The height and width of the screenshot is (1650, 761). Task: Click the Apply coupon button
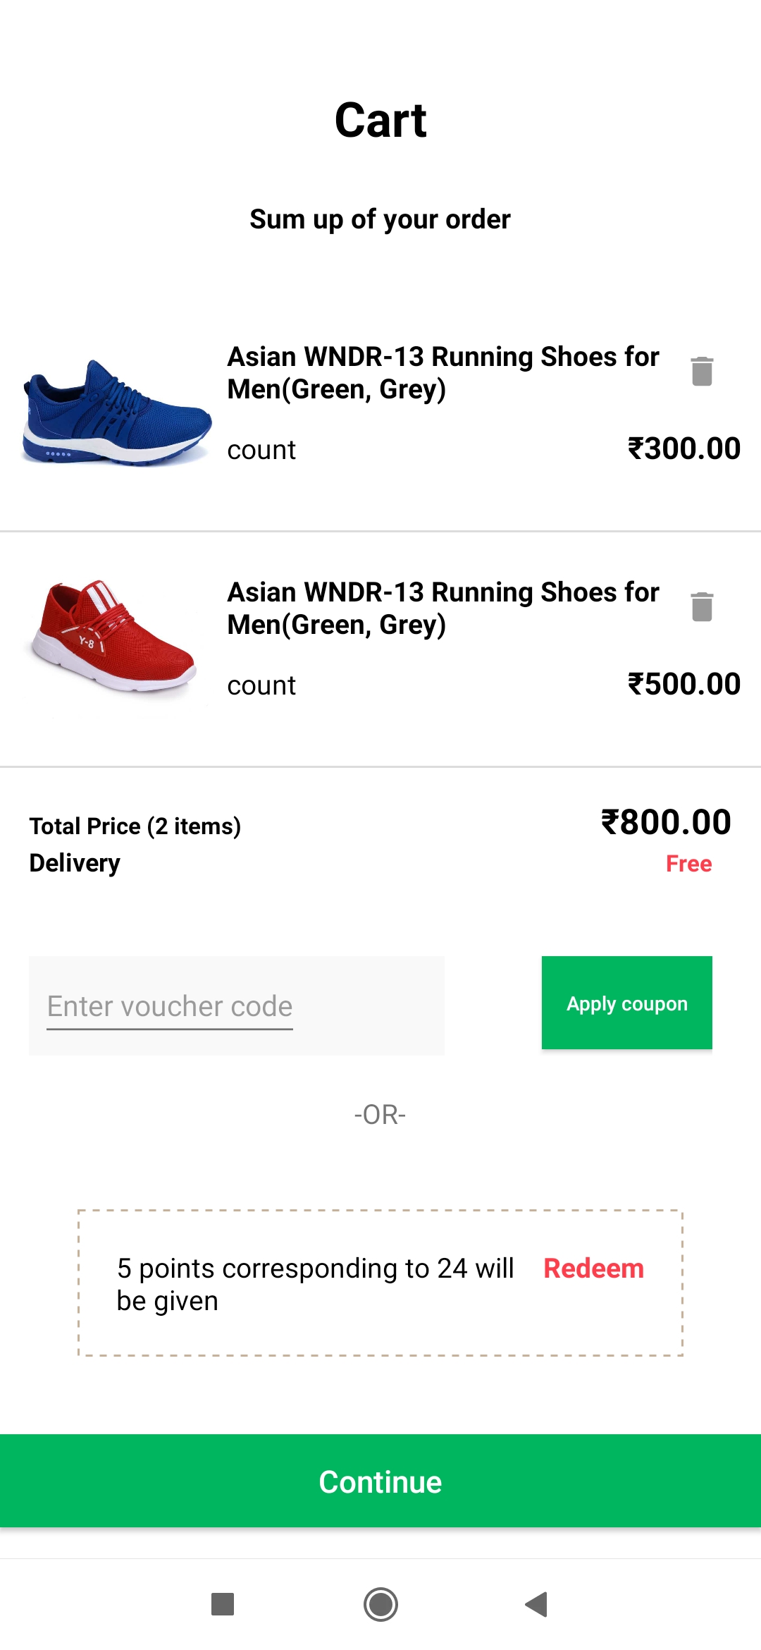click(x=627, y=1003)
